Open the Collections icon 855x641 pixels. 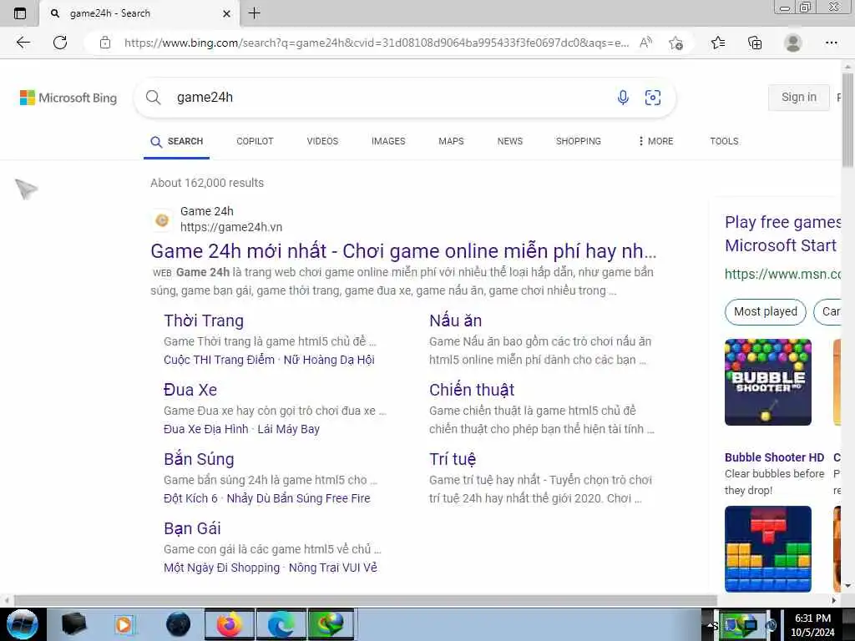[755, 43]
